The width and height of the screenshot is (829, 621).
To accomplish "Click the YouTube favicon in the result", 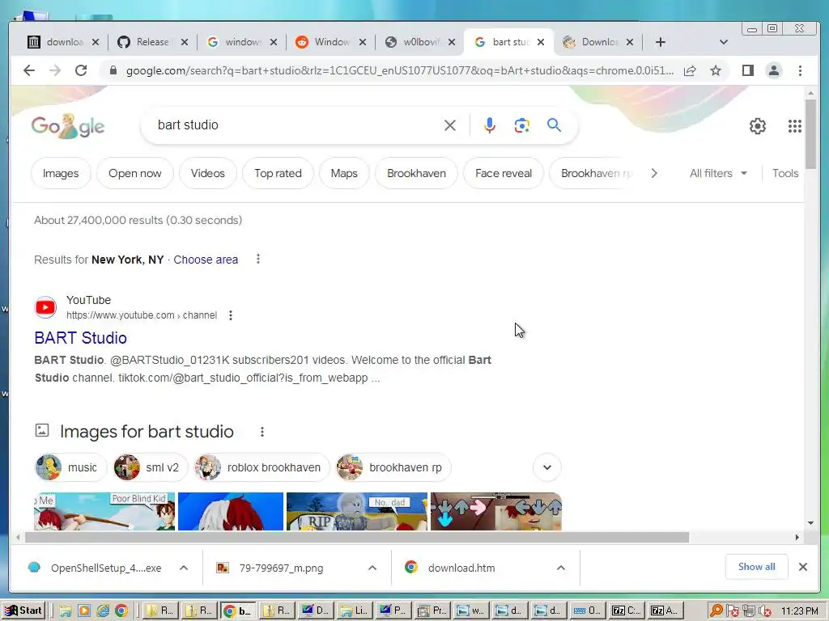I will pos(45,307).
